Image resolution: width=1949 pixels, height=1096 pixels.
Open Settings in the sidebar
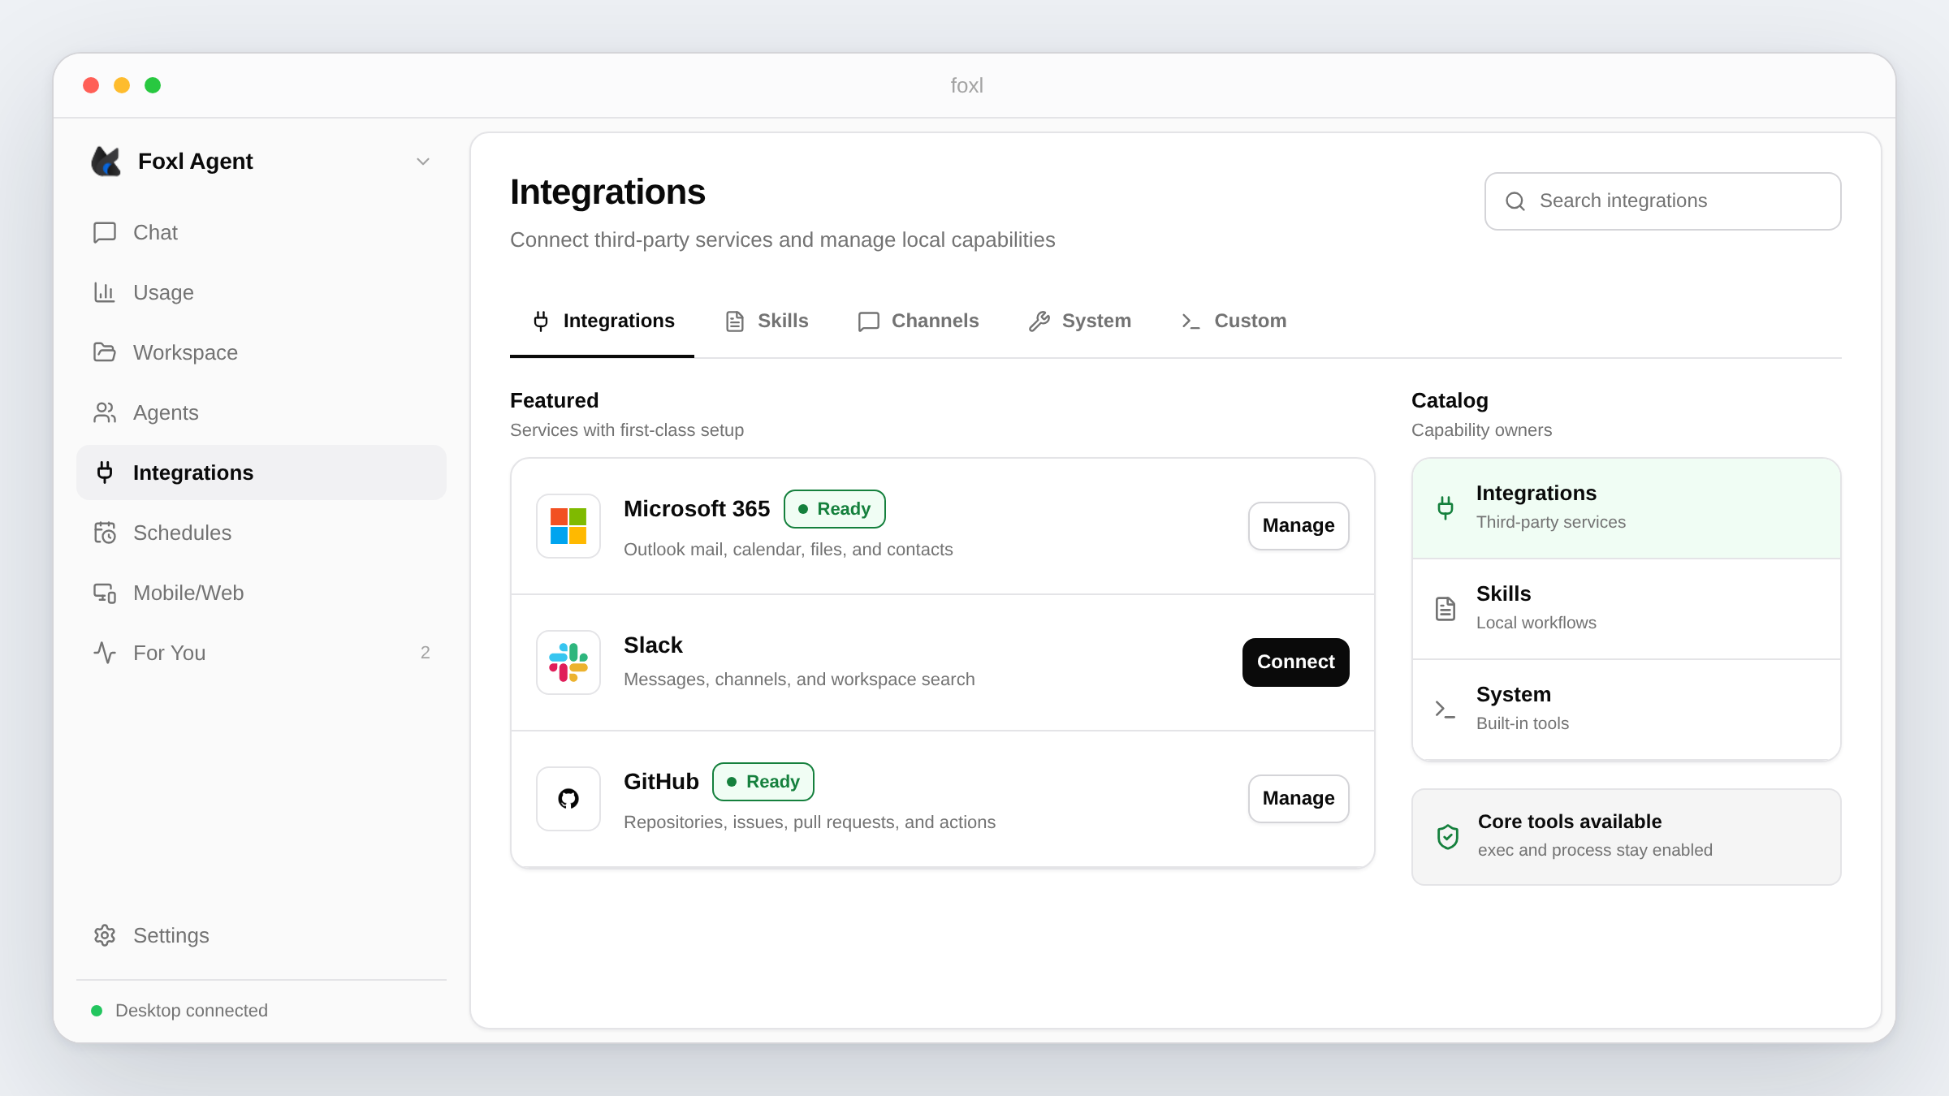pos(261,935)
